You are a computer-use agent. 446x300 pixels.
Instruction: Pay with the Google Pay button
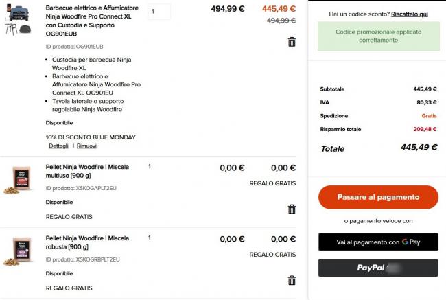coord(378,242)
